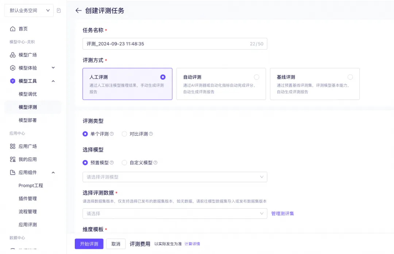Click the 首页 home icon
Viewport: 394px width, 254px height.
click(12, 29)
